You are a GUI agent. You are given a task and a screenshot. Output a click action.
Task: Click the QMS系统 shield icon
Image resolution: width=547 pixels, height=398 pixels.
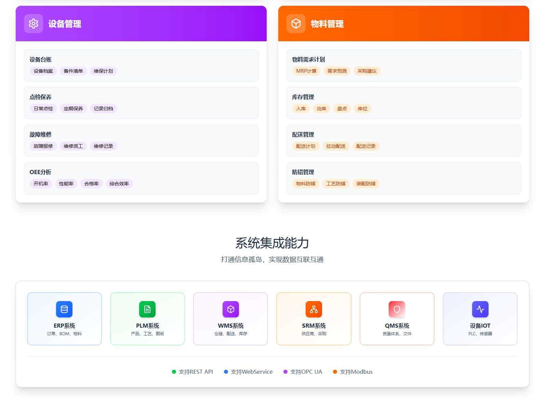point(397,309)
